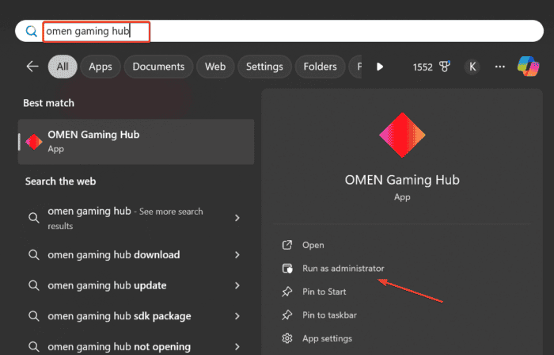Choose Pin to taskbar
The image size is (554, 355).
329,315
